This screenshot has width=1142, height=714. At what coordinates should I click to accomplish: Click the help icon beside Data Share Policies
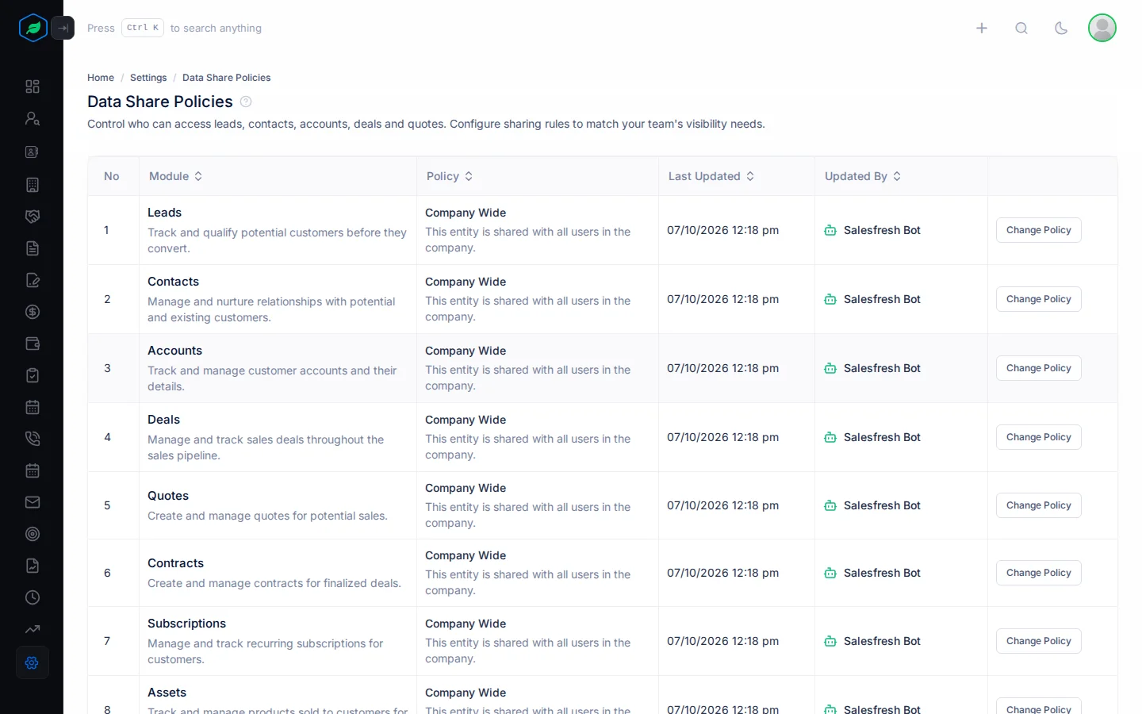tap(246, 102)
